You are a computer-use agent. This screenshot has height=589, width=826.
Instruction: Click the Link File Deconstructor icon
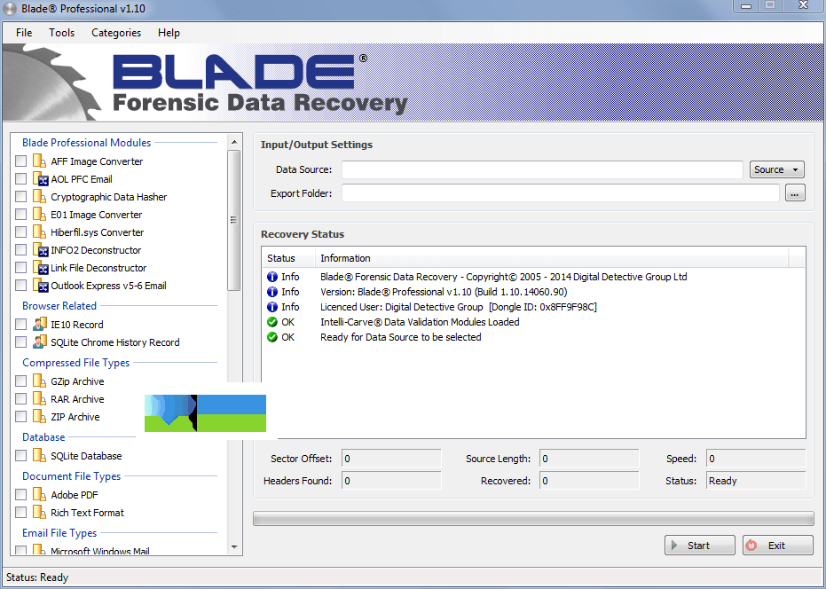tap(41, 268)
